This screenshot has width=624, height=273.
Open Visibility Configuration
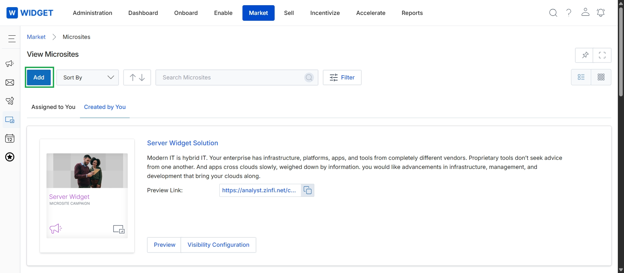(218, 245)
